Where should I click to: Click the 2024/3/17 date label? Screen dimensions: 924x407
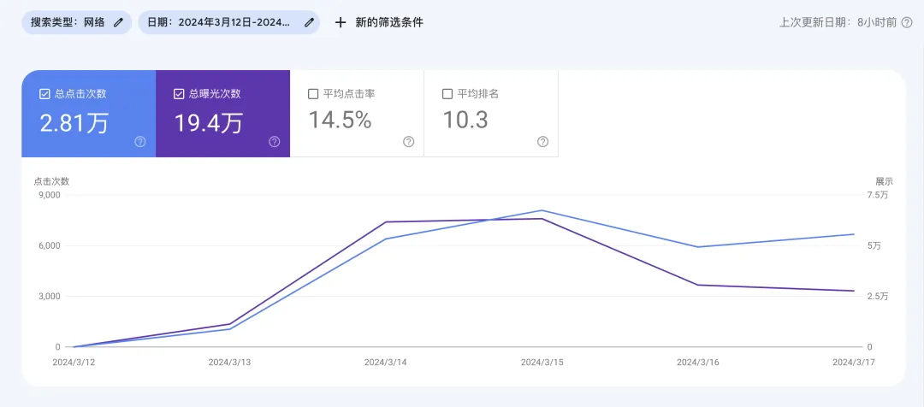point(854,363)
